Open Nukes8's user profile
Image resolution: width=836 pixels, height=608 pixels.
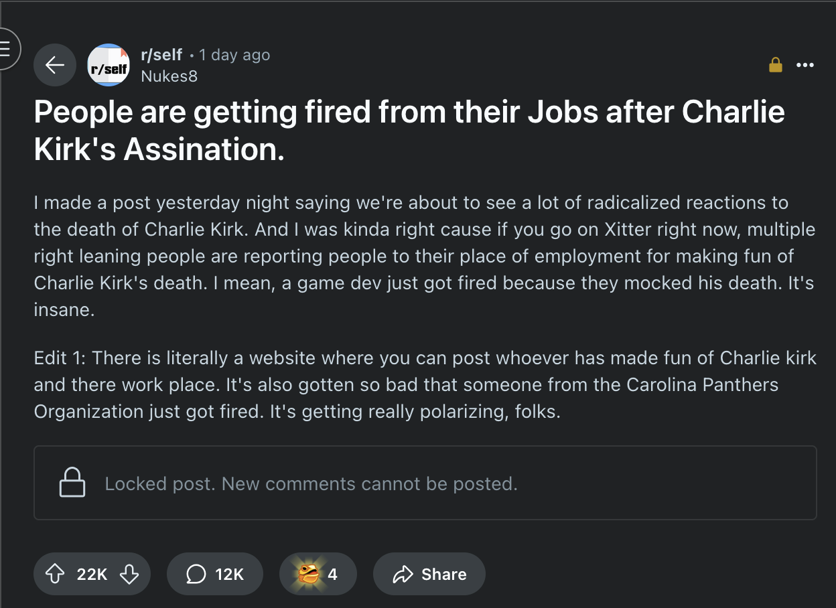(x=169, y=76)
